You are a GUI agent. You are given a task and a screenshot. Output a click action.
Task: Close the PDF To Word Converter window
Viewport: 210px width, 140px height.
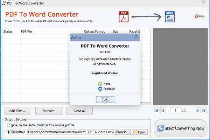[203, 2]
